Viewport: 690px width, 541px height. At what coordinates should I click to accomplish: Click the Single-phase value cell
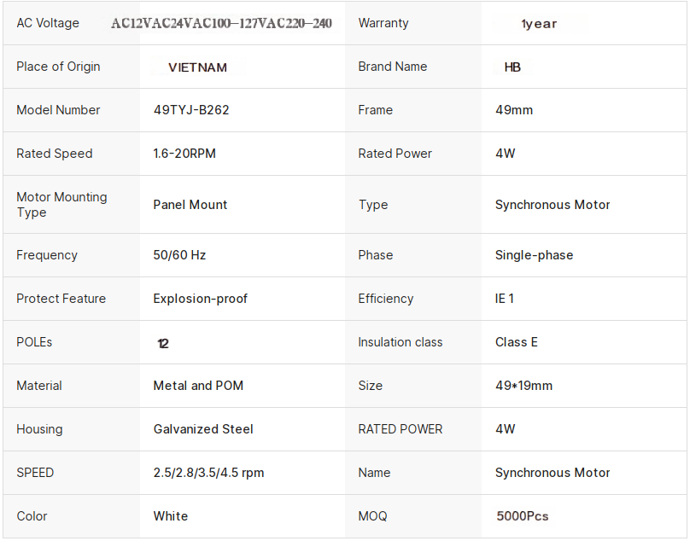pos(534,255)
